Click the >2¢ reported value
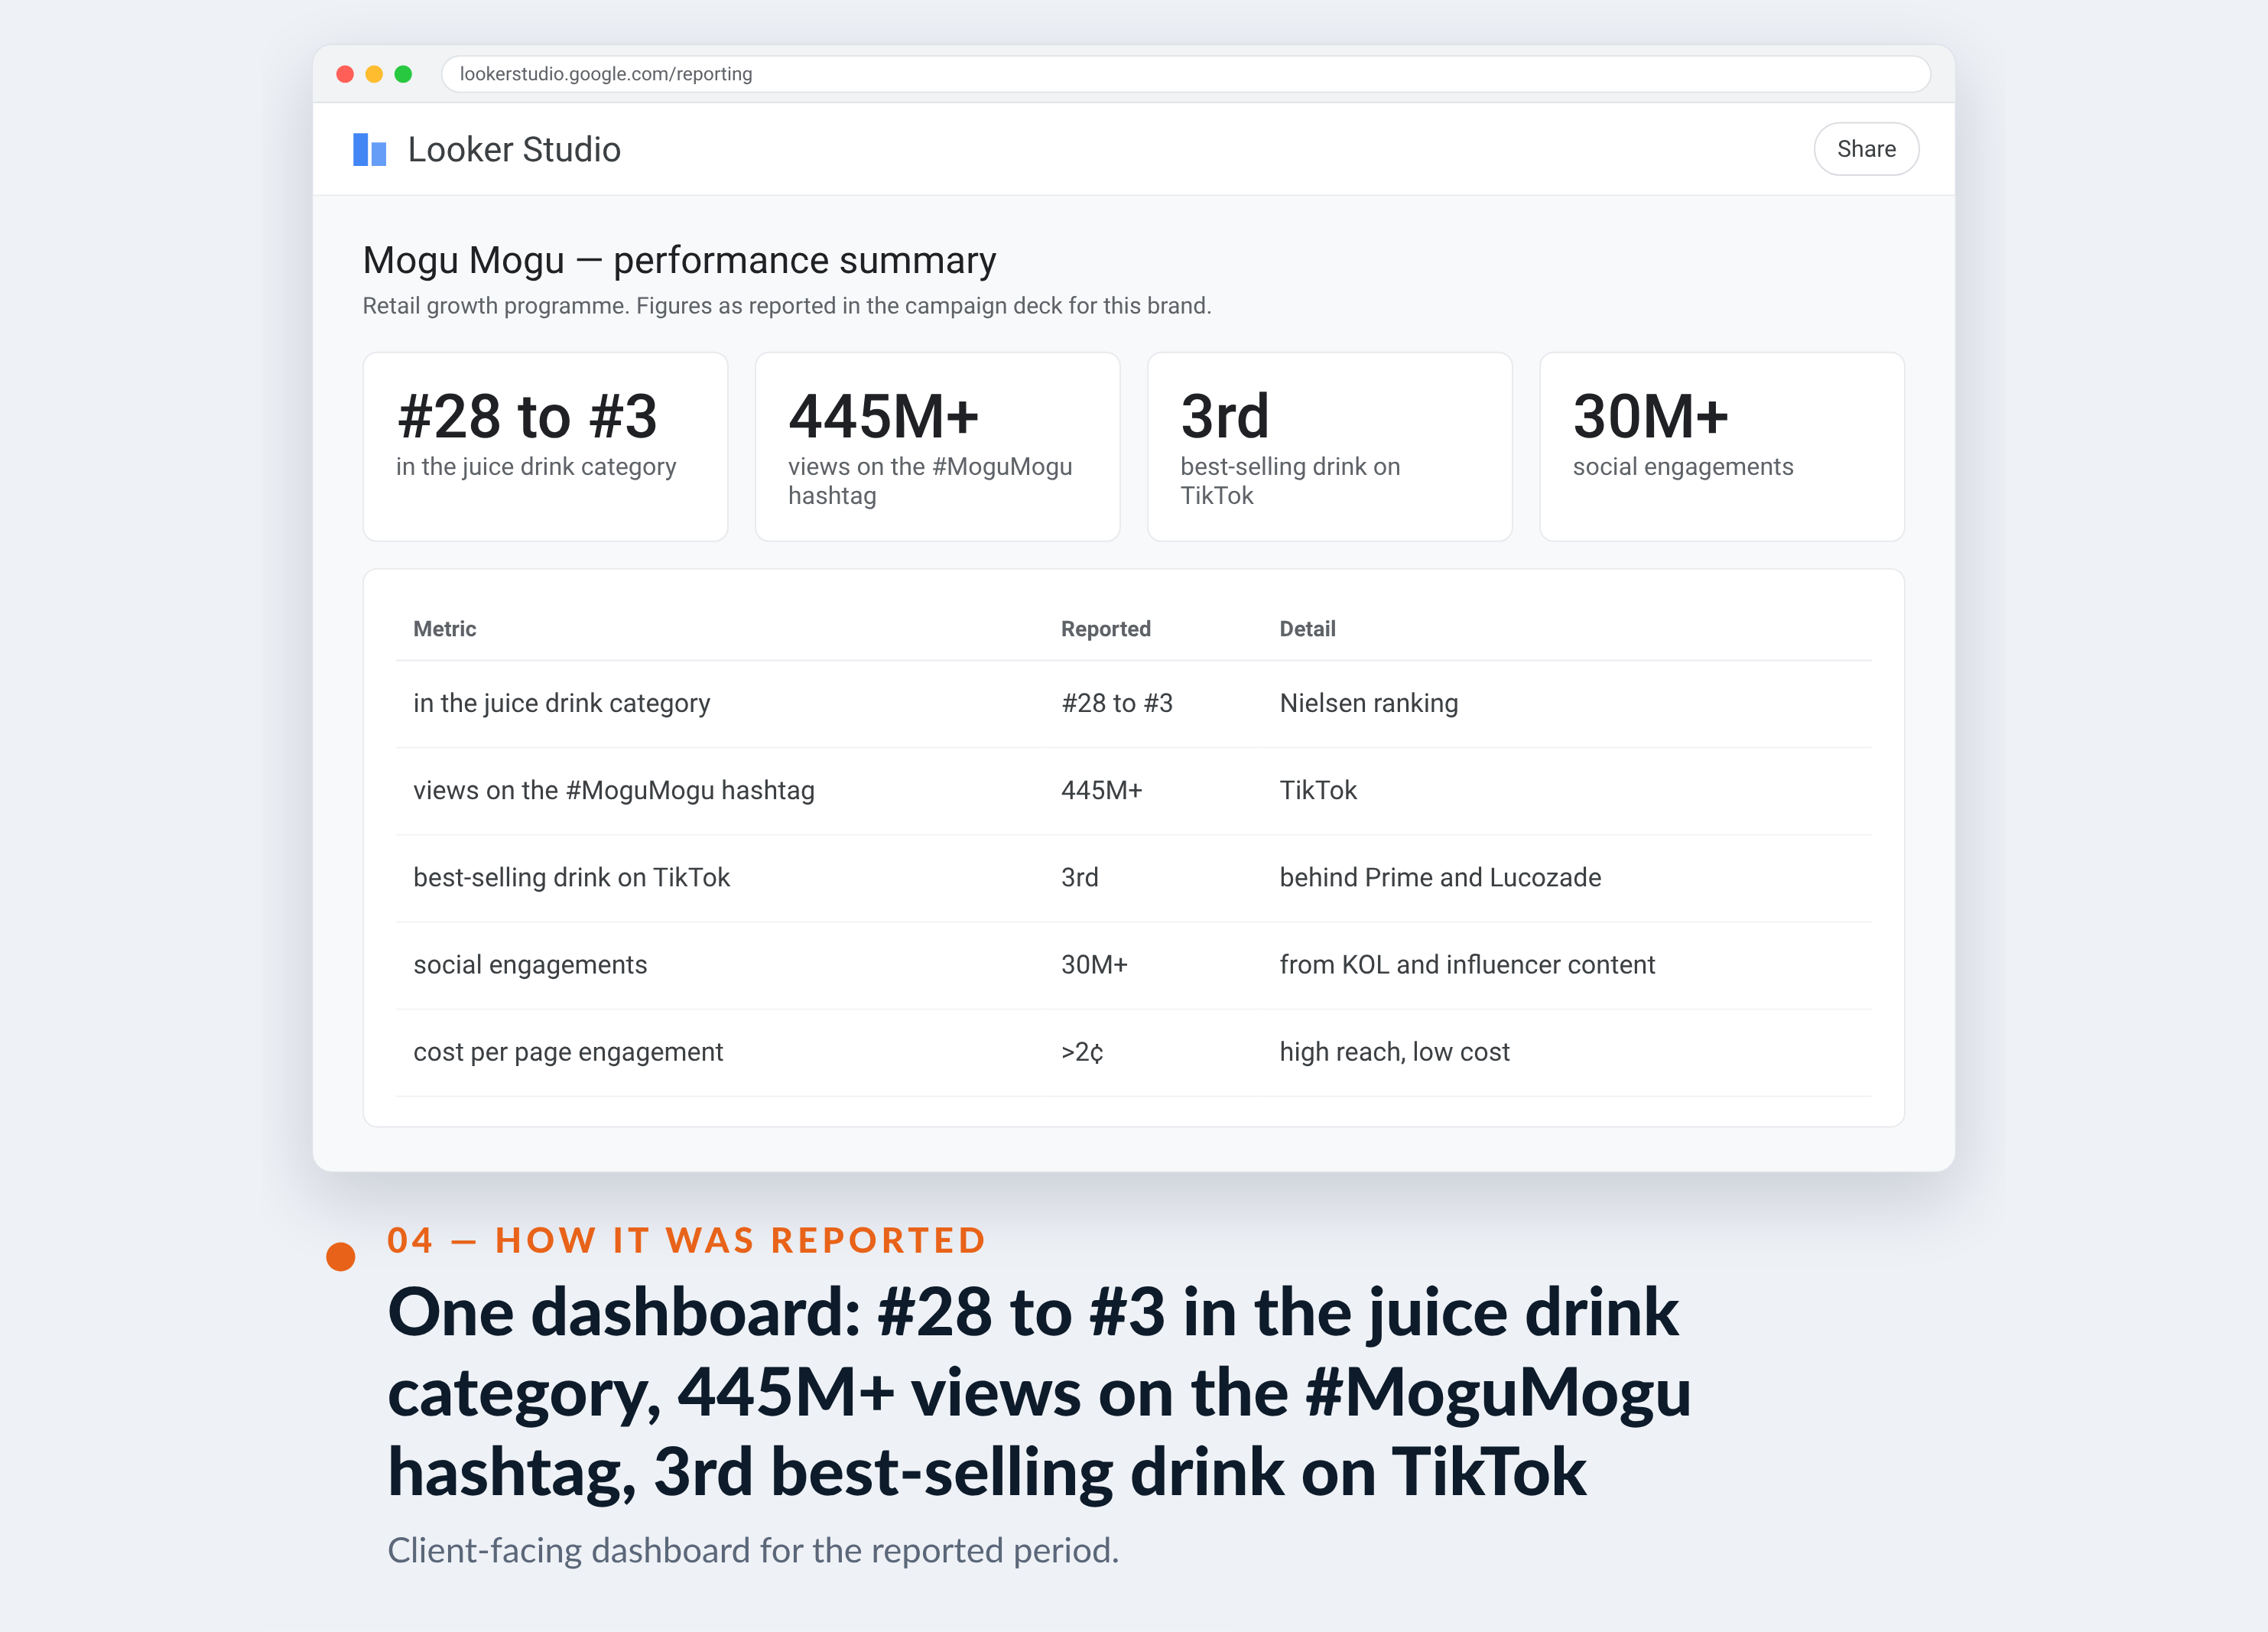Screen dimensions: 2268x1632 tap(1082, 1052)
